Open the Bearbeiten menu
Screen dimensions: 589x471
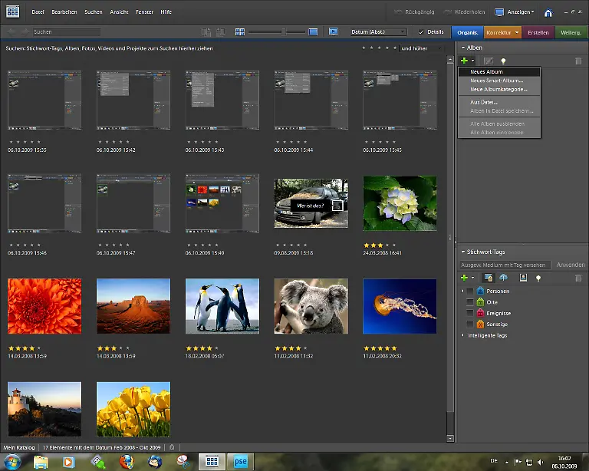pos(64,12)
